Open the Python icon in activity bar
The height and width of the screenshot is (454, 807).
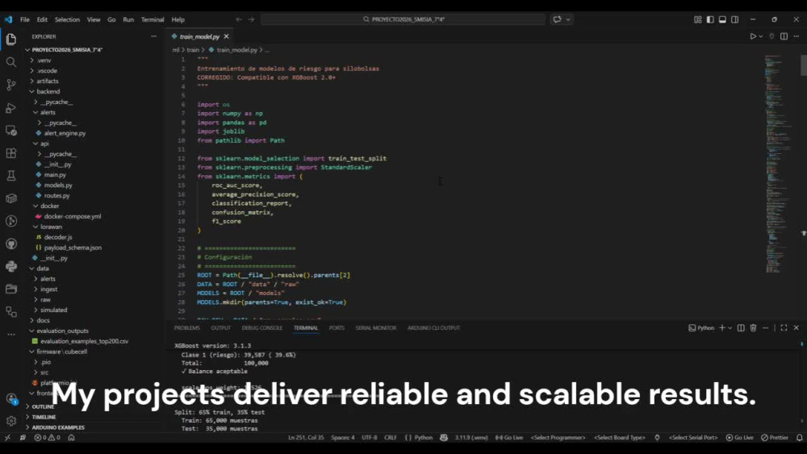click(x=10, y=266)
